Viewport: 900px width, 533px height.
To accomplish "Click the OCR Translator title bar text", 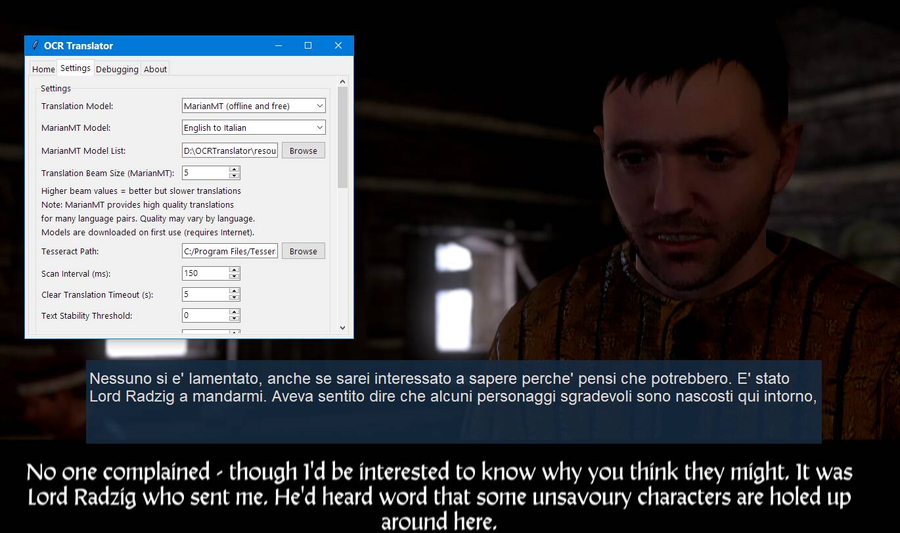I will tap(78, 45).
